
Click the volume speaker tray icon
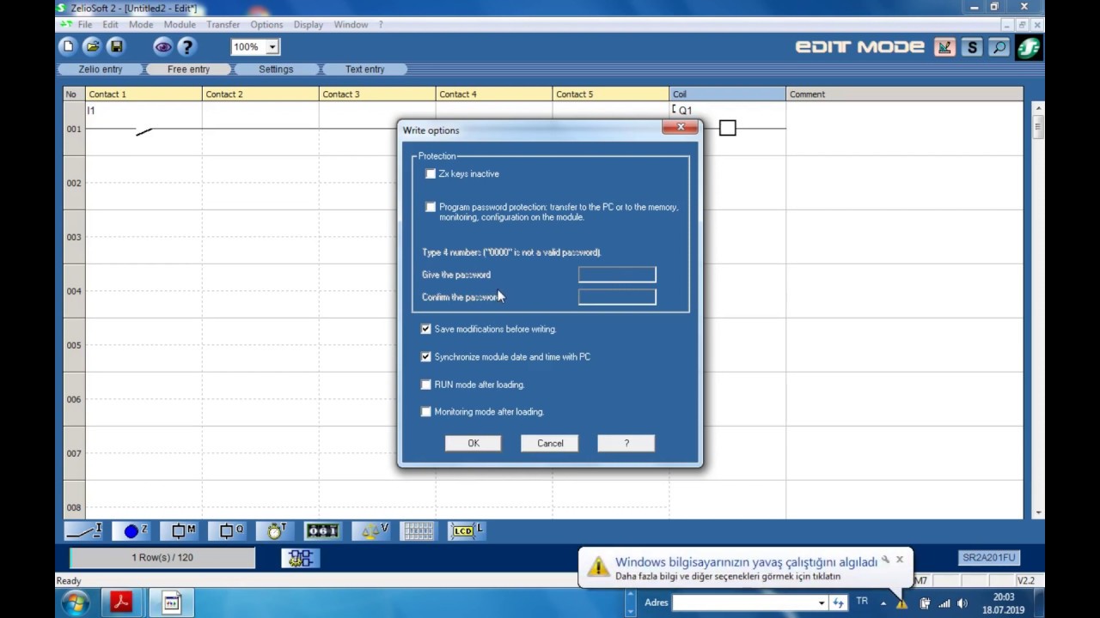coord(962,603)
